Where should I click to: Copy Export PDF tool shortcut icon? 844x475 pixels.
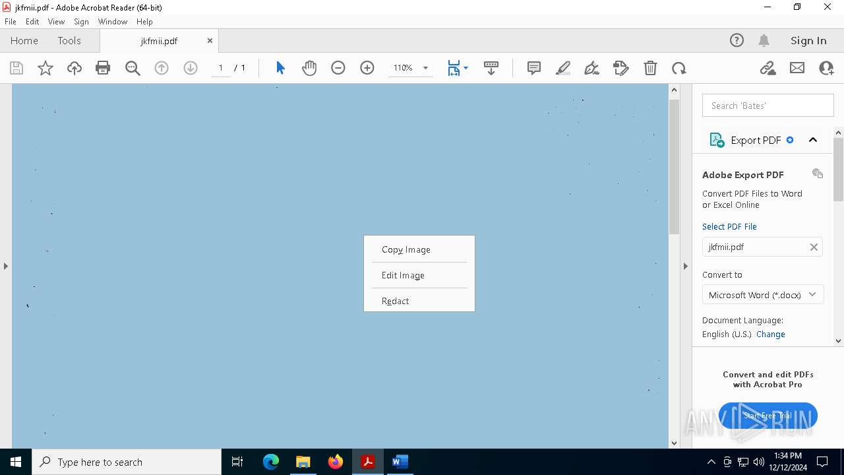tap(818, 174)
